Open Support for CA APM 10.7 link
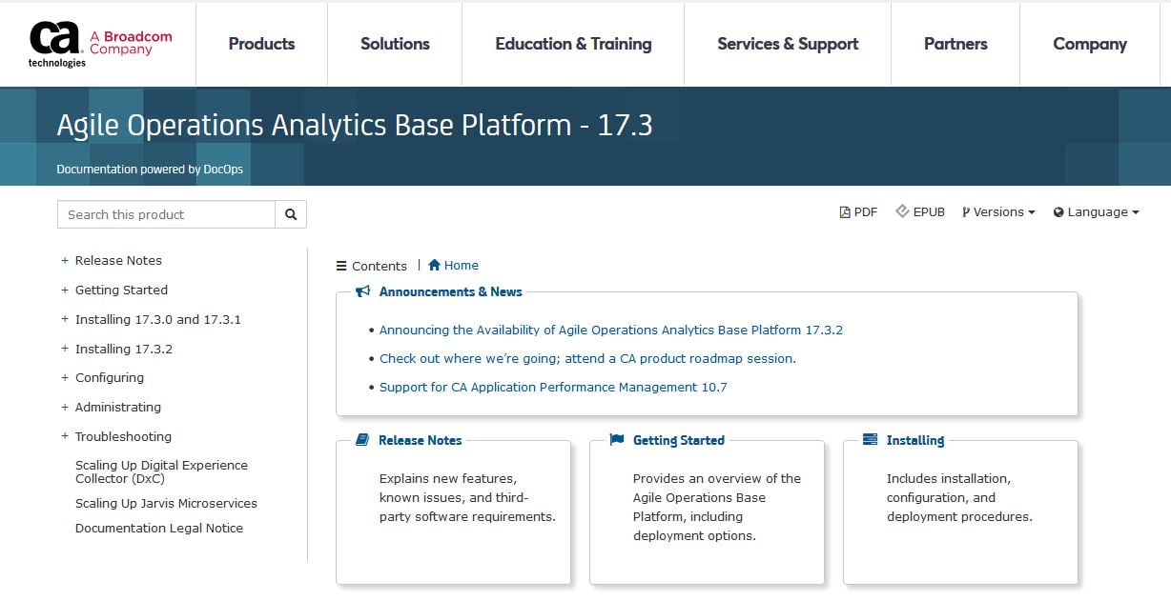The height and width of the screenshot is (601, 1171). click(x=553, y=388)
